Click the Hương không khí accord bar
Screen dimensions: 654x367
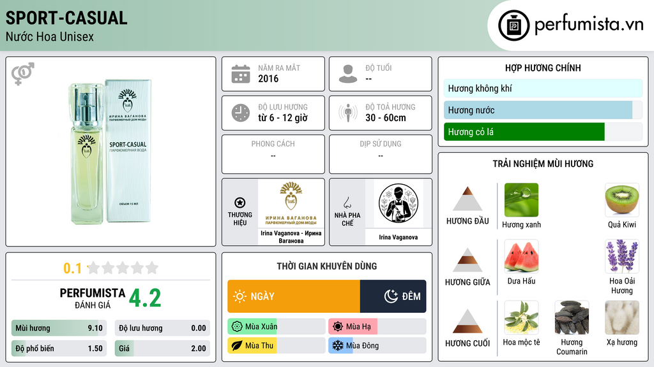(x=543, y=88)
